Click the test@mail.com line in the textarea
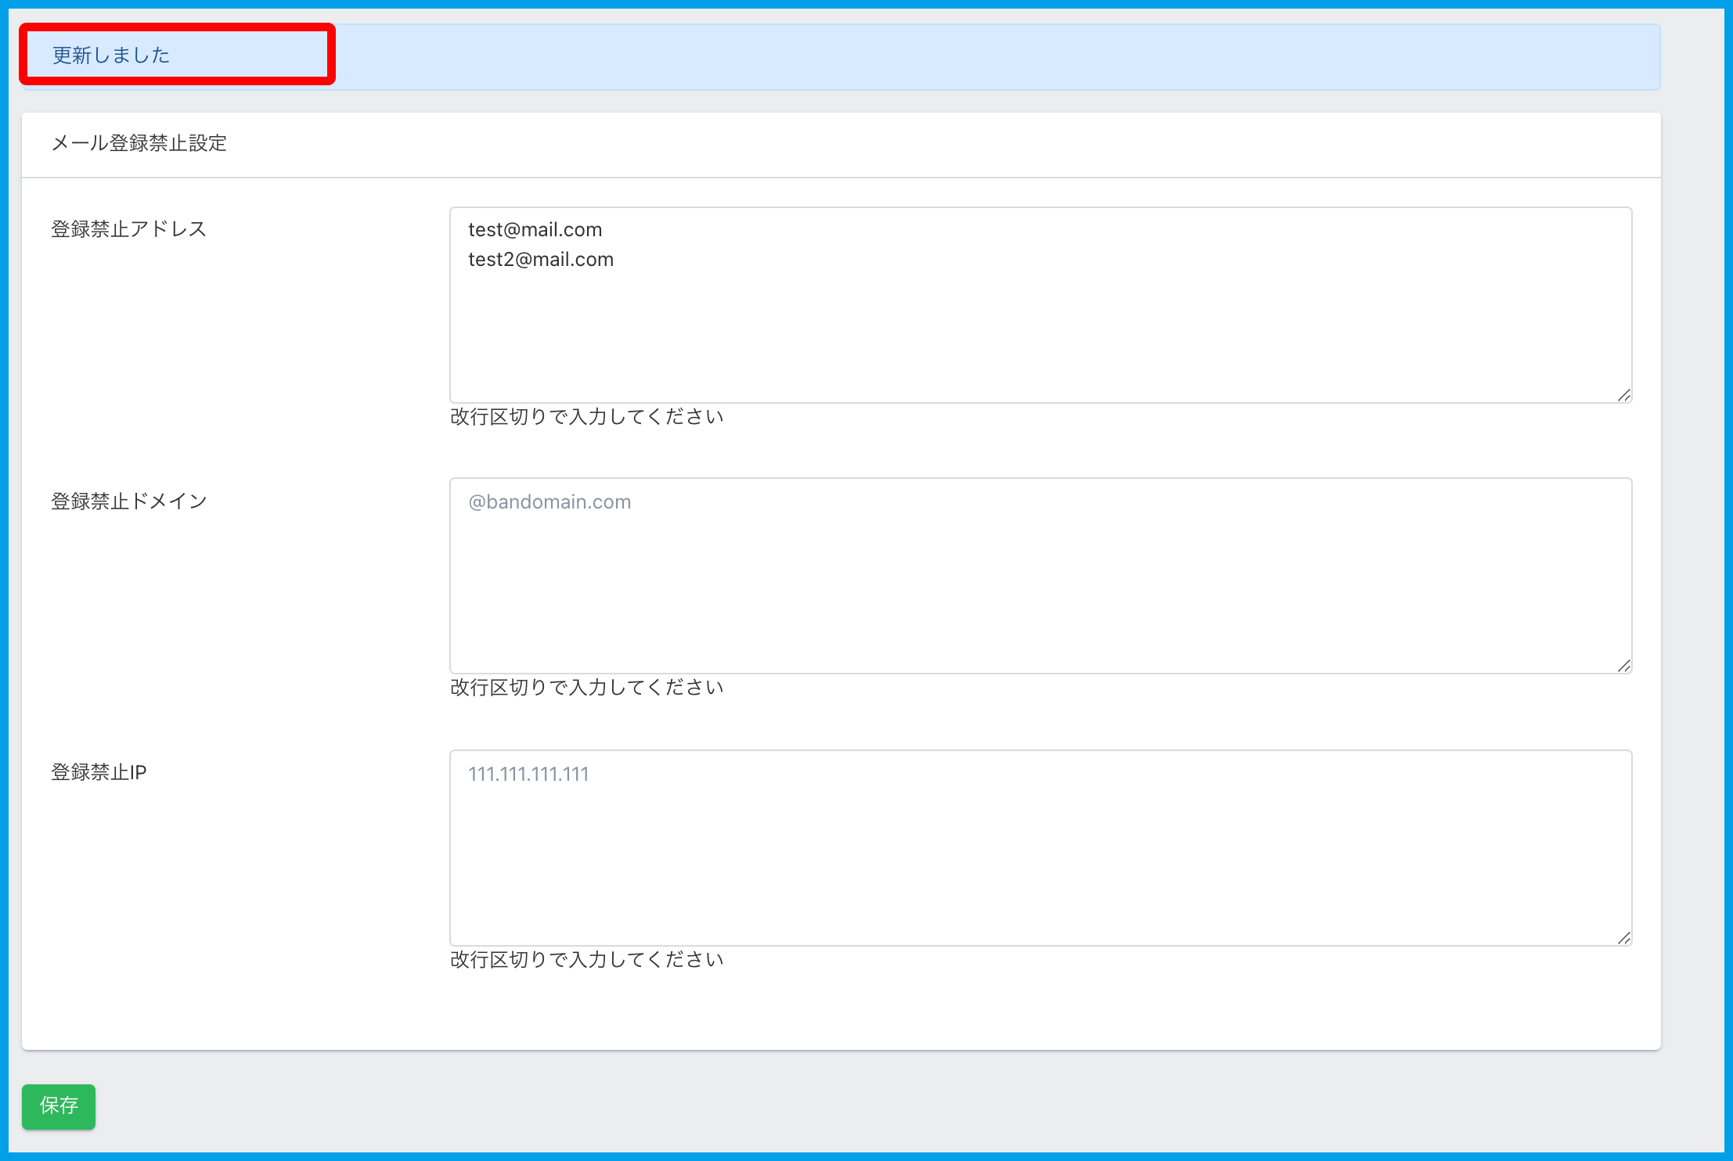The width and height of the screenshot is (1733, 1161). pos(535,230)
